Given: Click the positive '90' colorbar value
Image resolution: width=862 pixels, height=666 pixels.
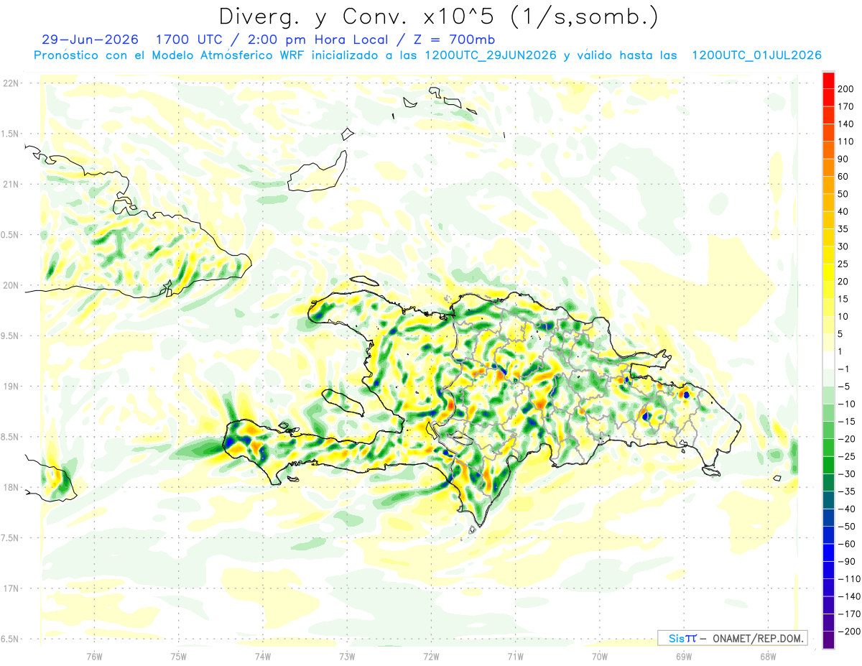Looking at the screenshot, I should tap(843, 159).
